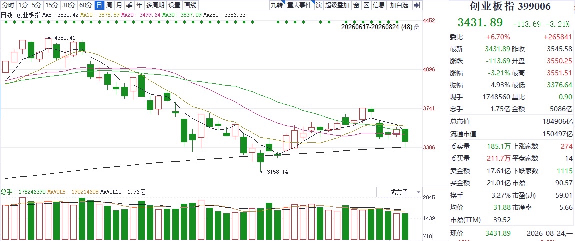Open the 多周期 multi-period dropdown
Screen dimensions: 575x241
point(154,5)
